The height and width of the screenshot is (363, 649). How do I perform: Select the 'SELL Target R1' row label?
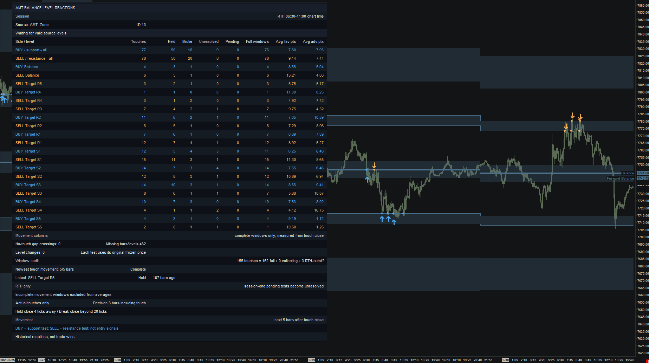pos(28,143)
